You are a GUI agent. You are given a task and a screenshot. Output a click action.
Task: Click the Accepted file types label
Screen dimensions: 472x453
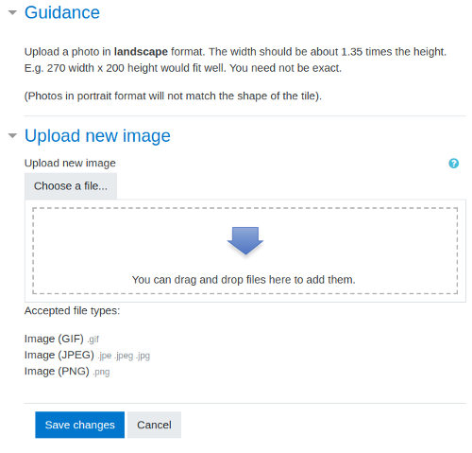click(x=72, y=311)
